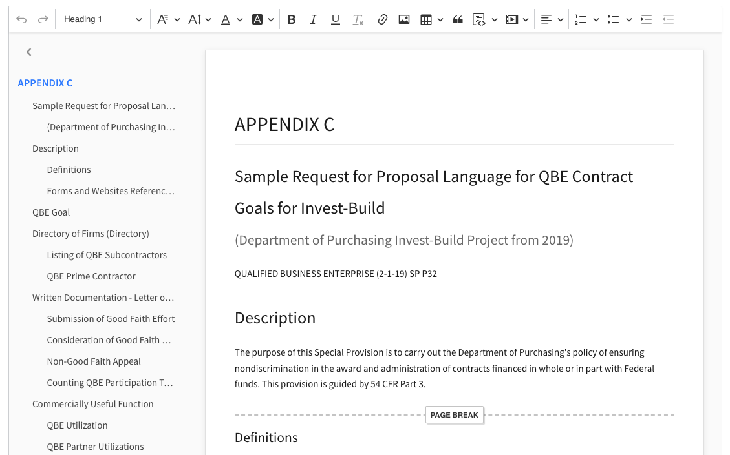Place cursor in APPENDIX C document heading

click(284, 125)
